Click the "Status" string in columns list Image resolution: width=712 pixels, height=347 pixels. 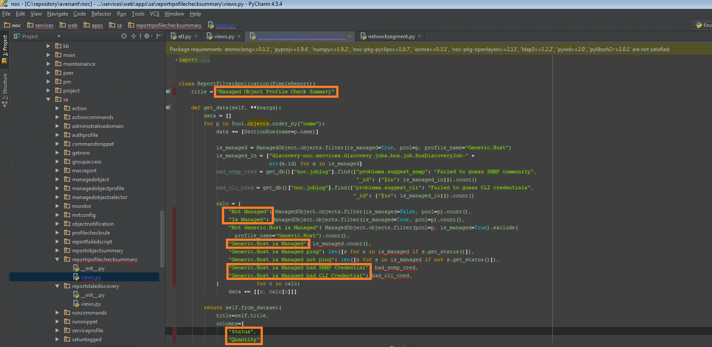(x=241, y=331)
